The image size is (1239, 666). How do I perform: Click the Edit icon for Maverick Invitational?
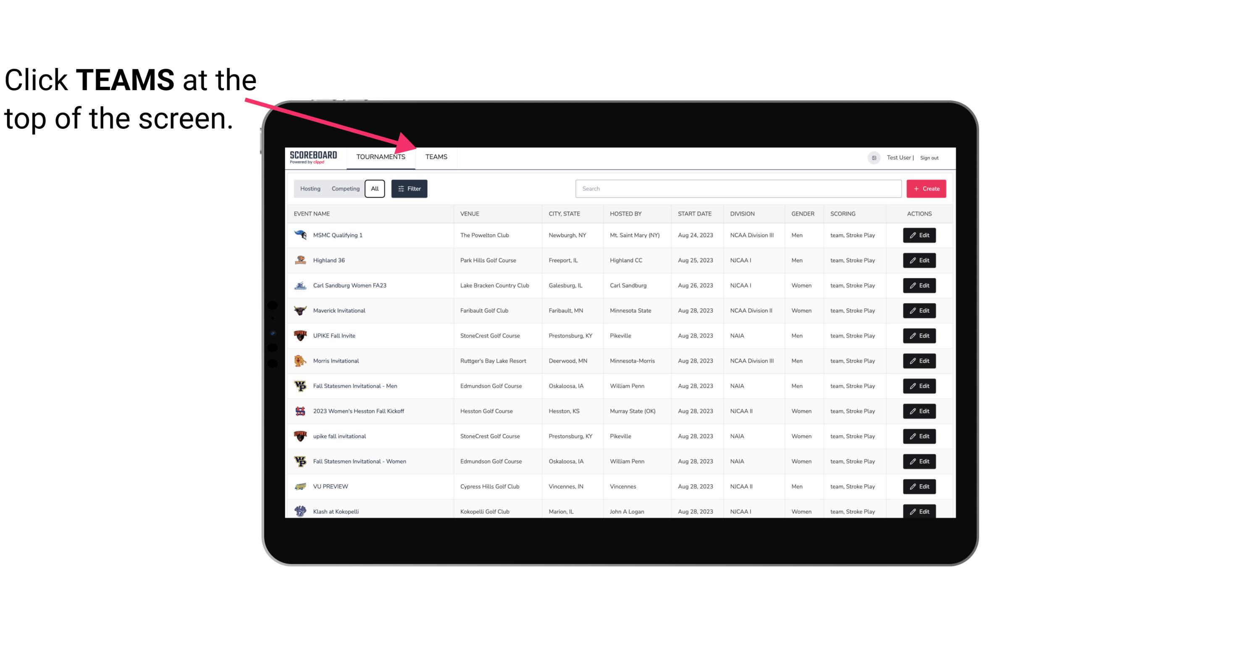(x=919, y=310)
